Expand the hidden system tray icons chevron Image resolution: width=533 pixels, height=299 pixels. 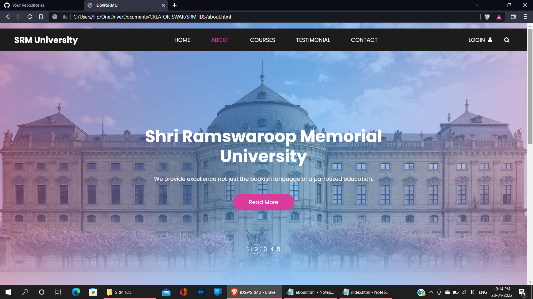431,292
